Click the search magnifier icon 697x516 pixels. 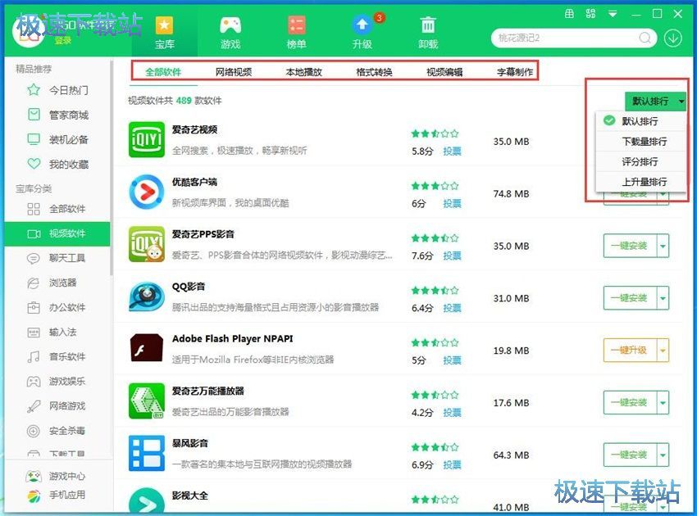645,38
